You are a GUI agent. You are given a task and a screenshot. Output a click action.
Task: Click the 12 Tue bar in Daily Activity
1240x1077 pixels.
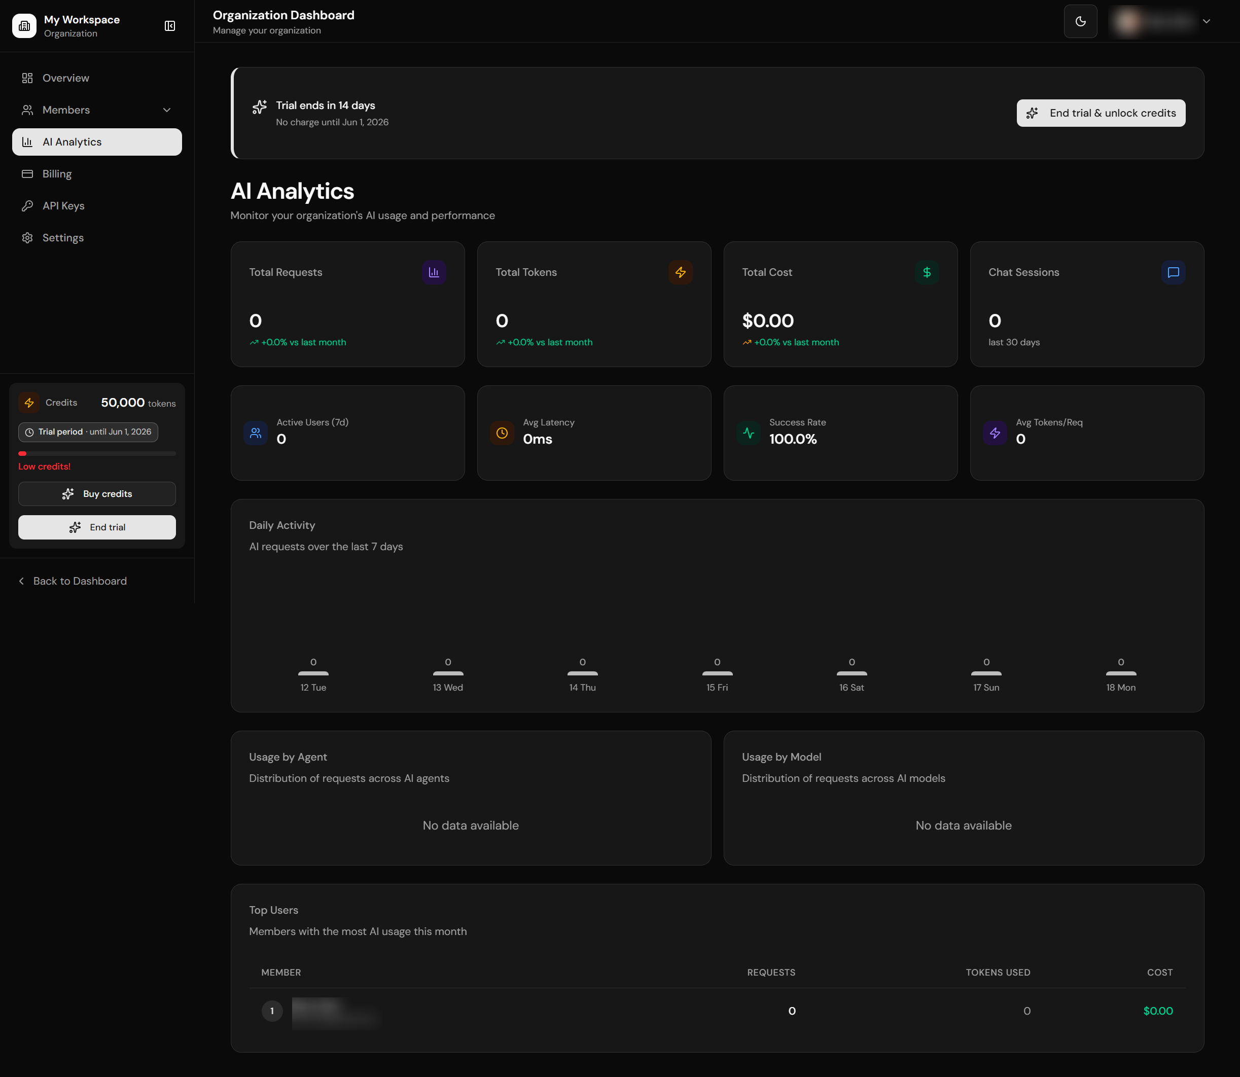[313, 673]
